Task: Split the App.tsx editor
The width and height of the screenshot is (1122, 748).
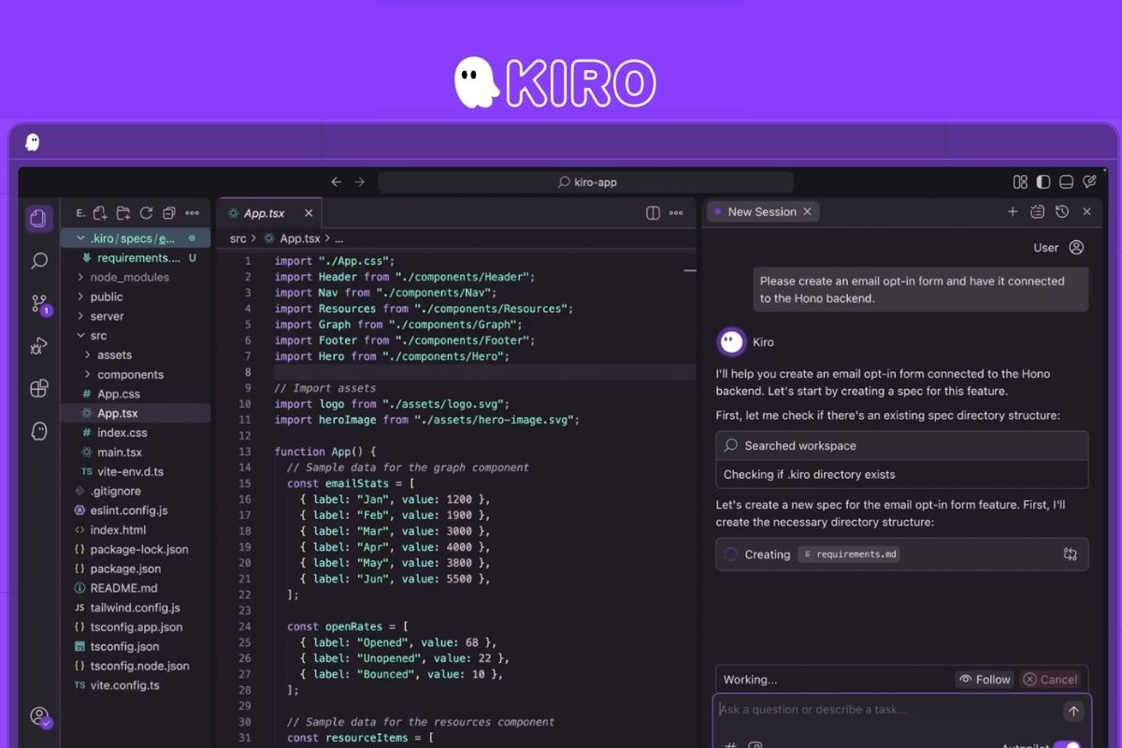Action: click(x=653, y=213)
